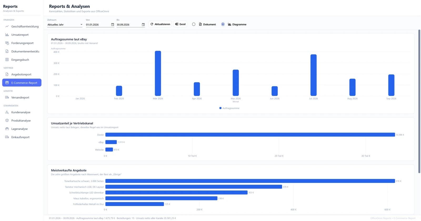The width and height of the screenshot is (421, 221).
Task: Toggle the Auftragssumme legend entry
Action: (229, 108)
